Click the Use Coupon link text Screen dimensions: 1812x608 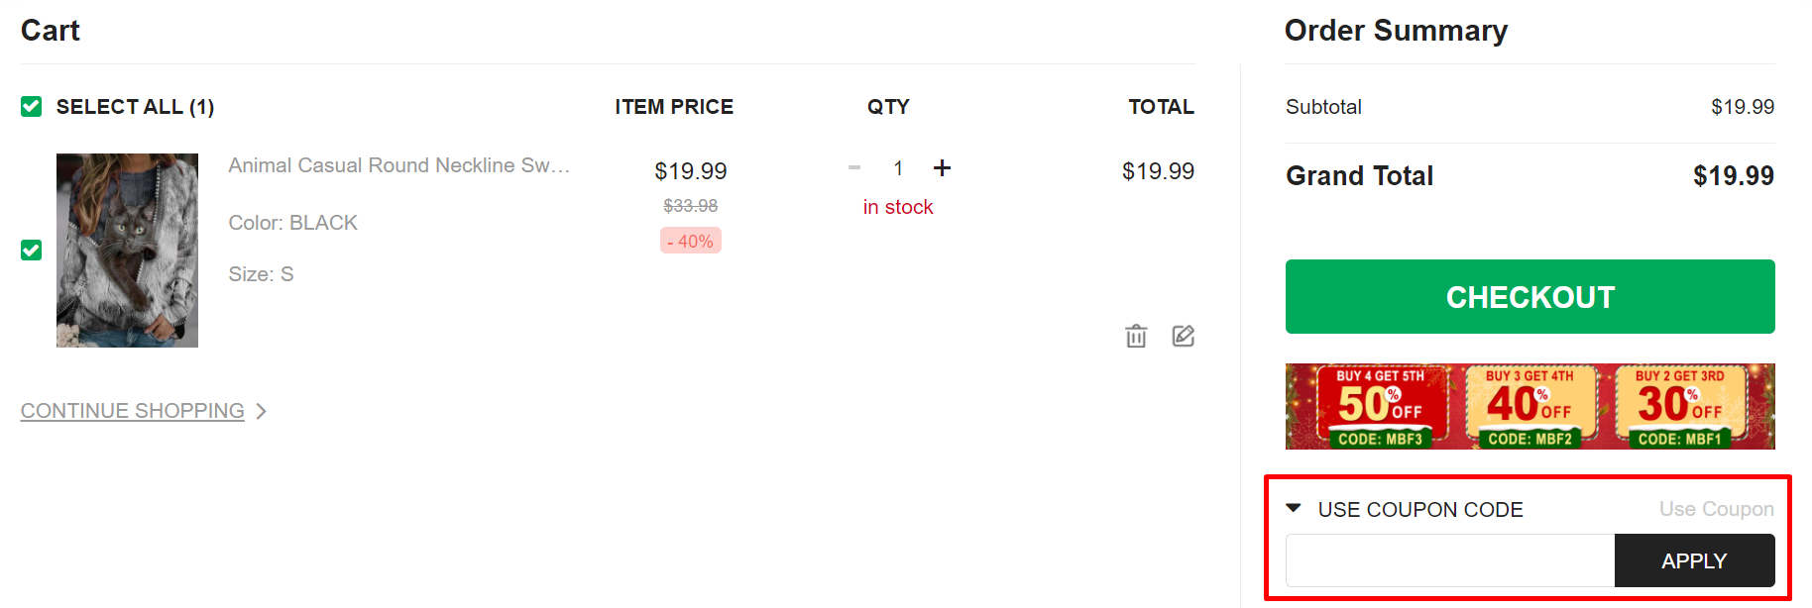(x=1717, y=509)
